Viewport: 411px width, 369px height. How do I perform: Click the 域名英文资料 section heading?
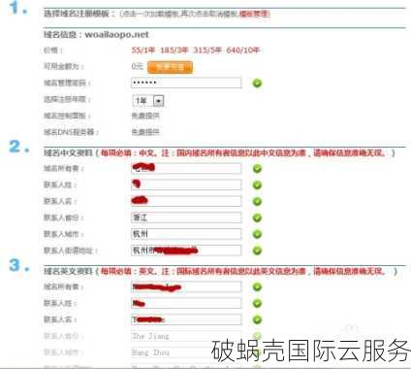[68, 271]
